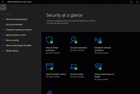Screen dimensions: 140x94
Task: Close the Windows Defender Security Center window
Action: (x=137, y=2)
